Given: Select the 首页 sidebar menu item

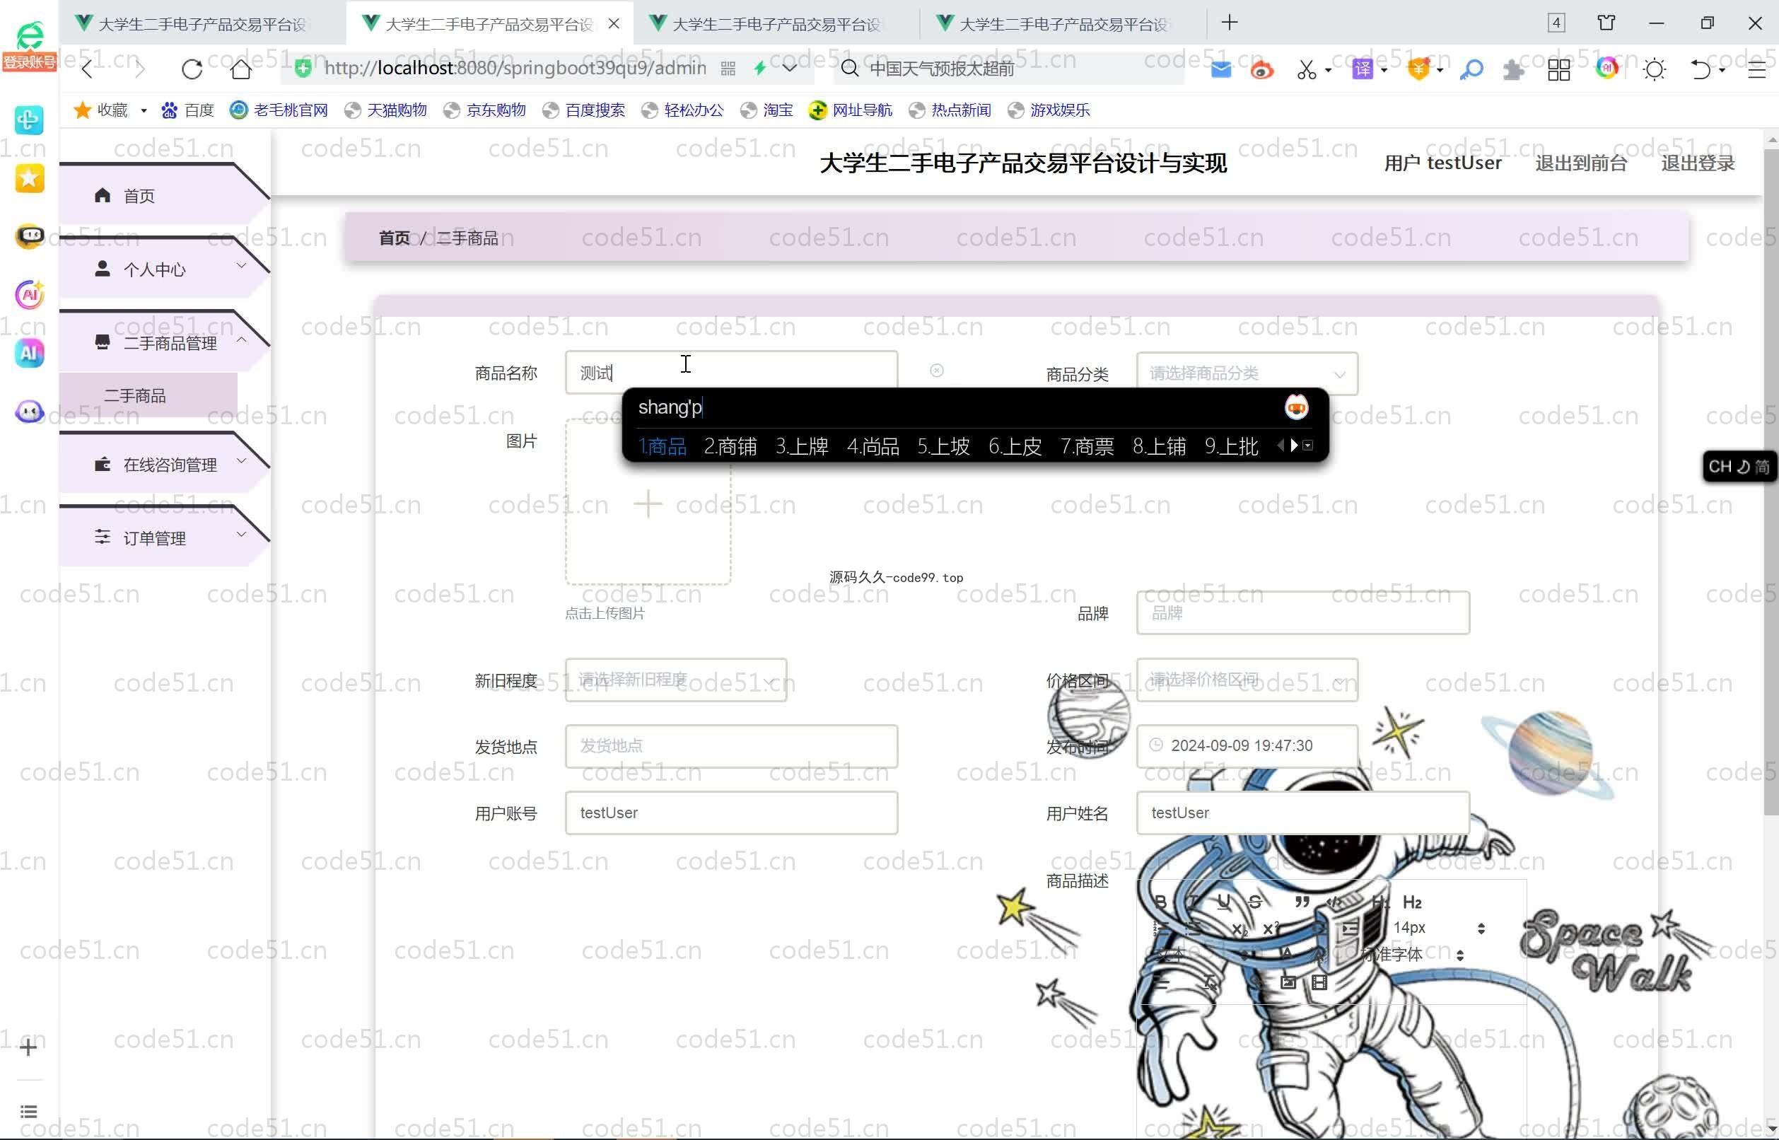Looking at the screenshot, I should pos(164,195).
